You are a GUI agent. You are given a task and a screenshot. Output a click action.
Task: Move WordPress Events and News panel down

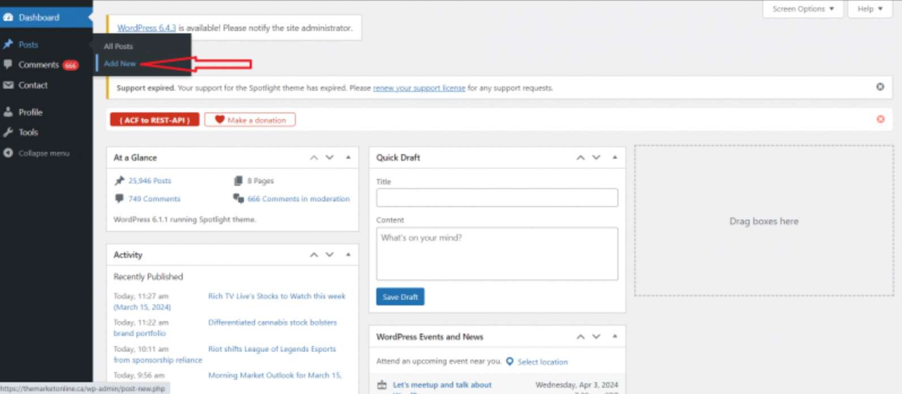point(596,336)
